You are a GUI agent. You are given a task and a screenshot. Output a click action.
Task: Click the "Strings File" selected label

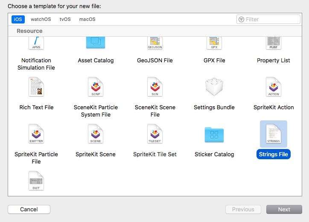(274, 154)
